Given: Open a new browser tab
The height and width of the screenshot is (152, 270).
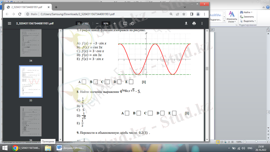Looking at the screenshot, I should [56, 7].
